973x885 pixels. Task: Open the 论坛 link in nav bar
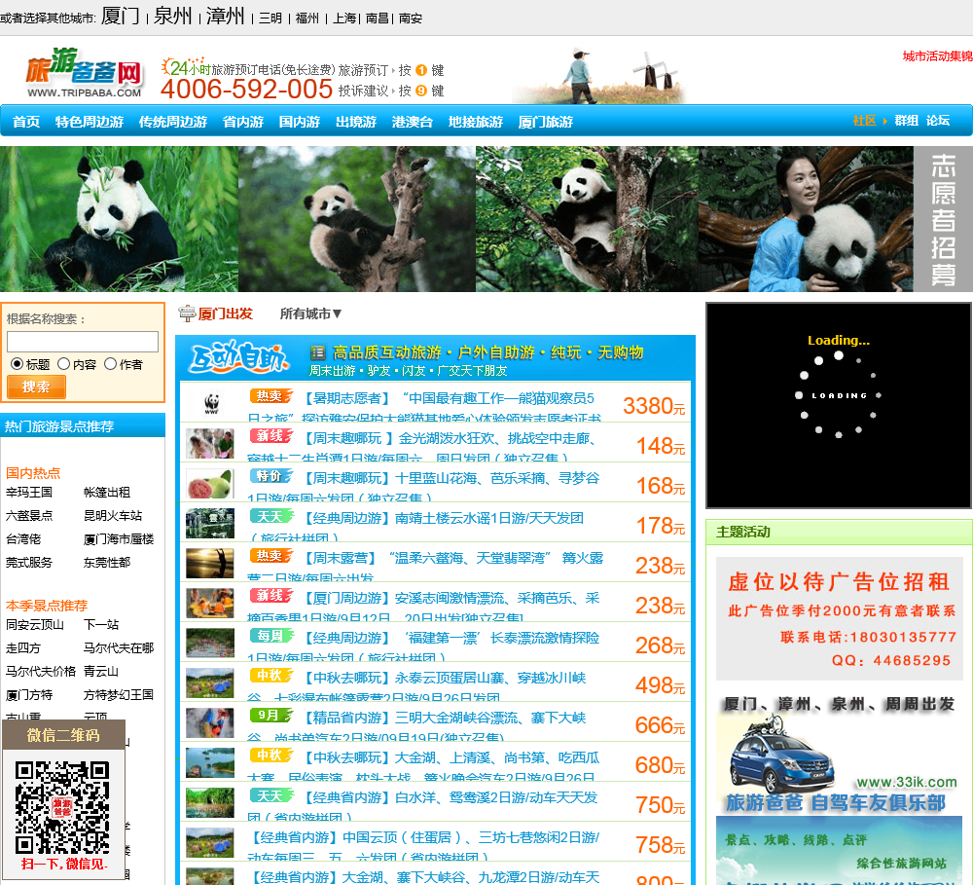[x=938, y=121]
